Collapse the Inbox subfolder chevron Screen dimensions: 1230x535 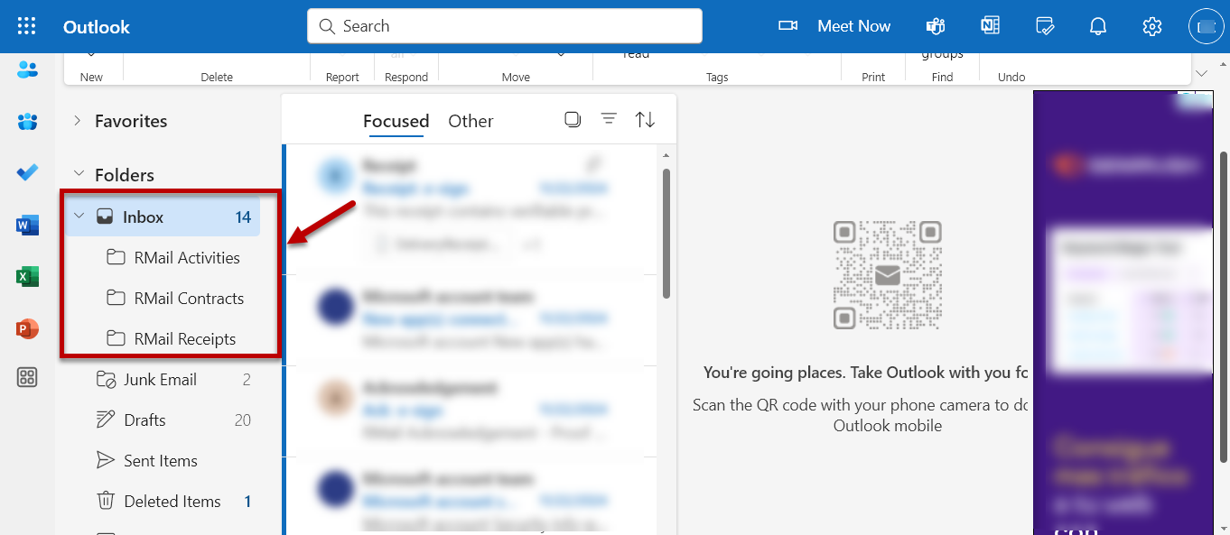[x=79, y=217]
